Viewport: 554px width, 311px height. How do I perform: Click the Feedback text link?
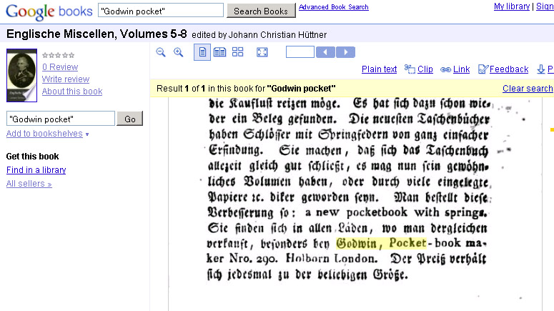[509, 69]
